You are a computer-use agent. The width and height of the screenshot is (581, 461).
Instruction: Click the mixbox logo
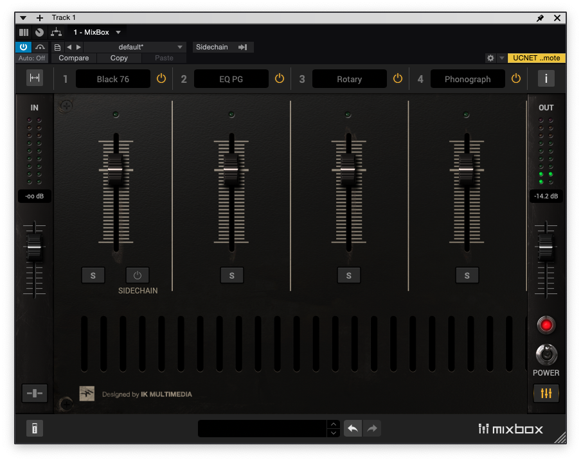click(x=510, y=429)
